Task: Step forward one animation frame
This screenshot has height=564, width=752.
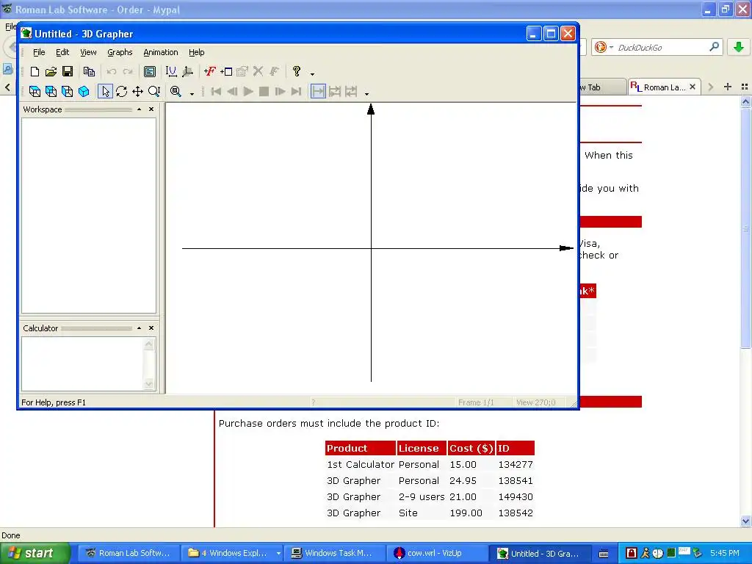Action: click(280, 91)
